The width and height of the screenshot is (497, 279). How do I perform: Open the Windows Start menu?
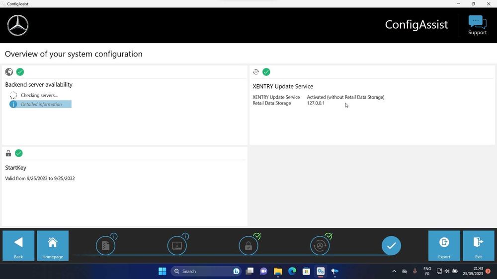coord(163,271)
